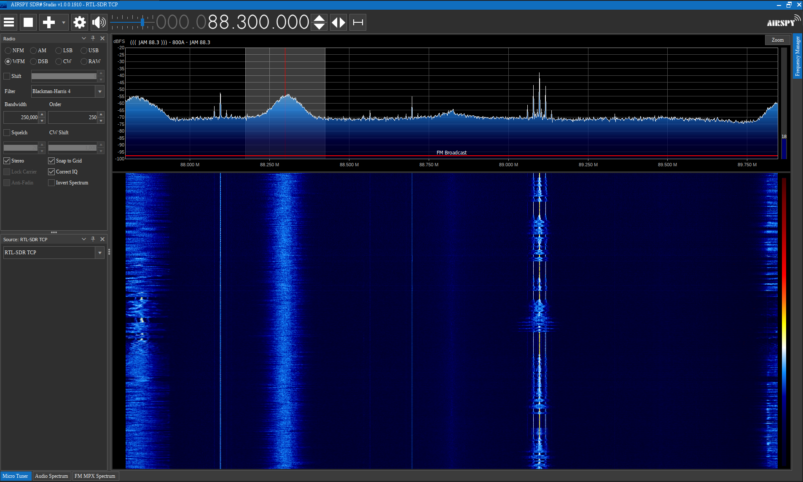Enable Invert Spectrum

click(51, 183)
